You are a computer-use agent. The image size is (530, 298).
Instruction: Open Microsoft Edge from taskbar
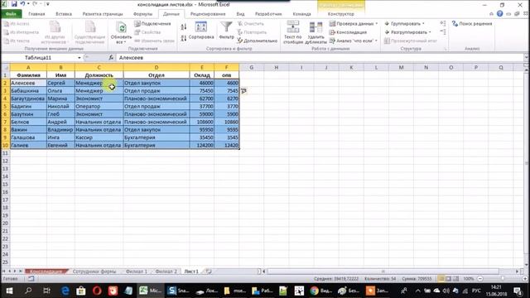(x=65, y=291)
